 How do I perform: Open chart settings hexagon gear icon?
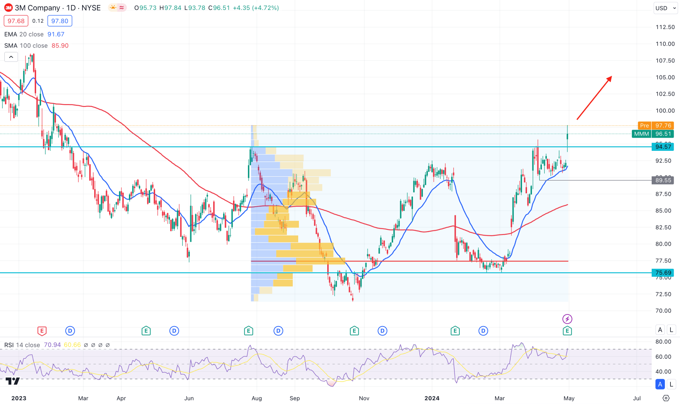666,398
